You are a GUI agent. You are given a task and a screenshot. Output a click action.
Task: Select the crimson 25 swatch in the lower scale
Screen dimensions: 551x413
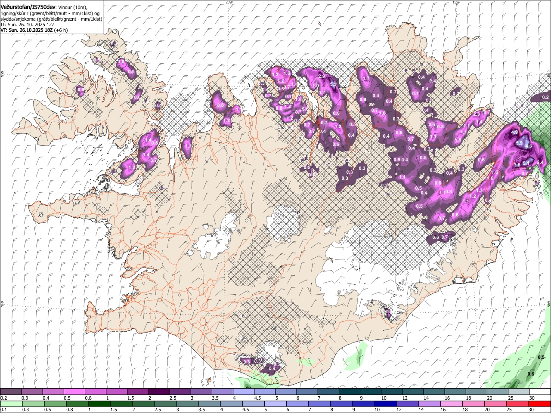click(517, 404)
